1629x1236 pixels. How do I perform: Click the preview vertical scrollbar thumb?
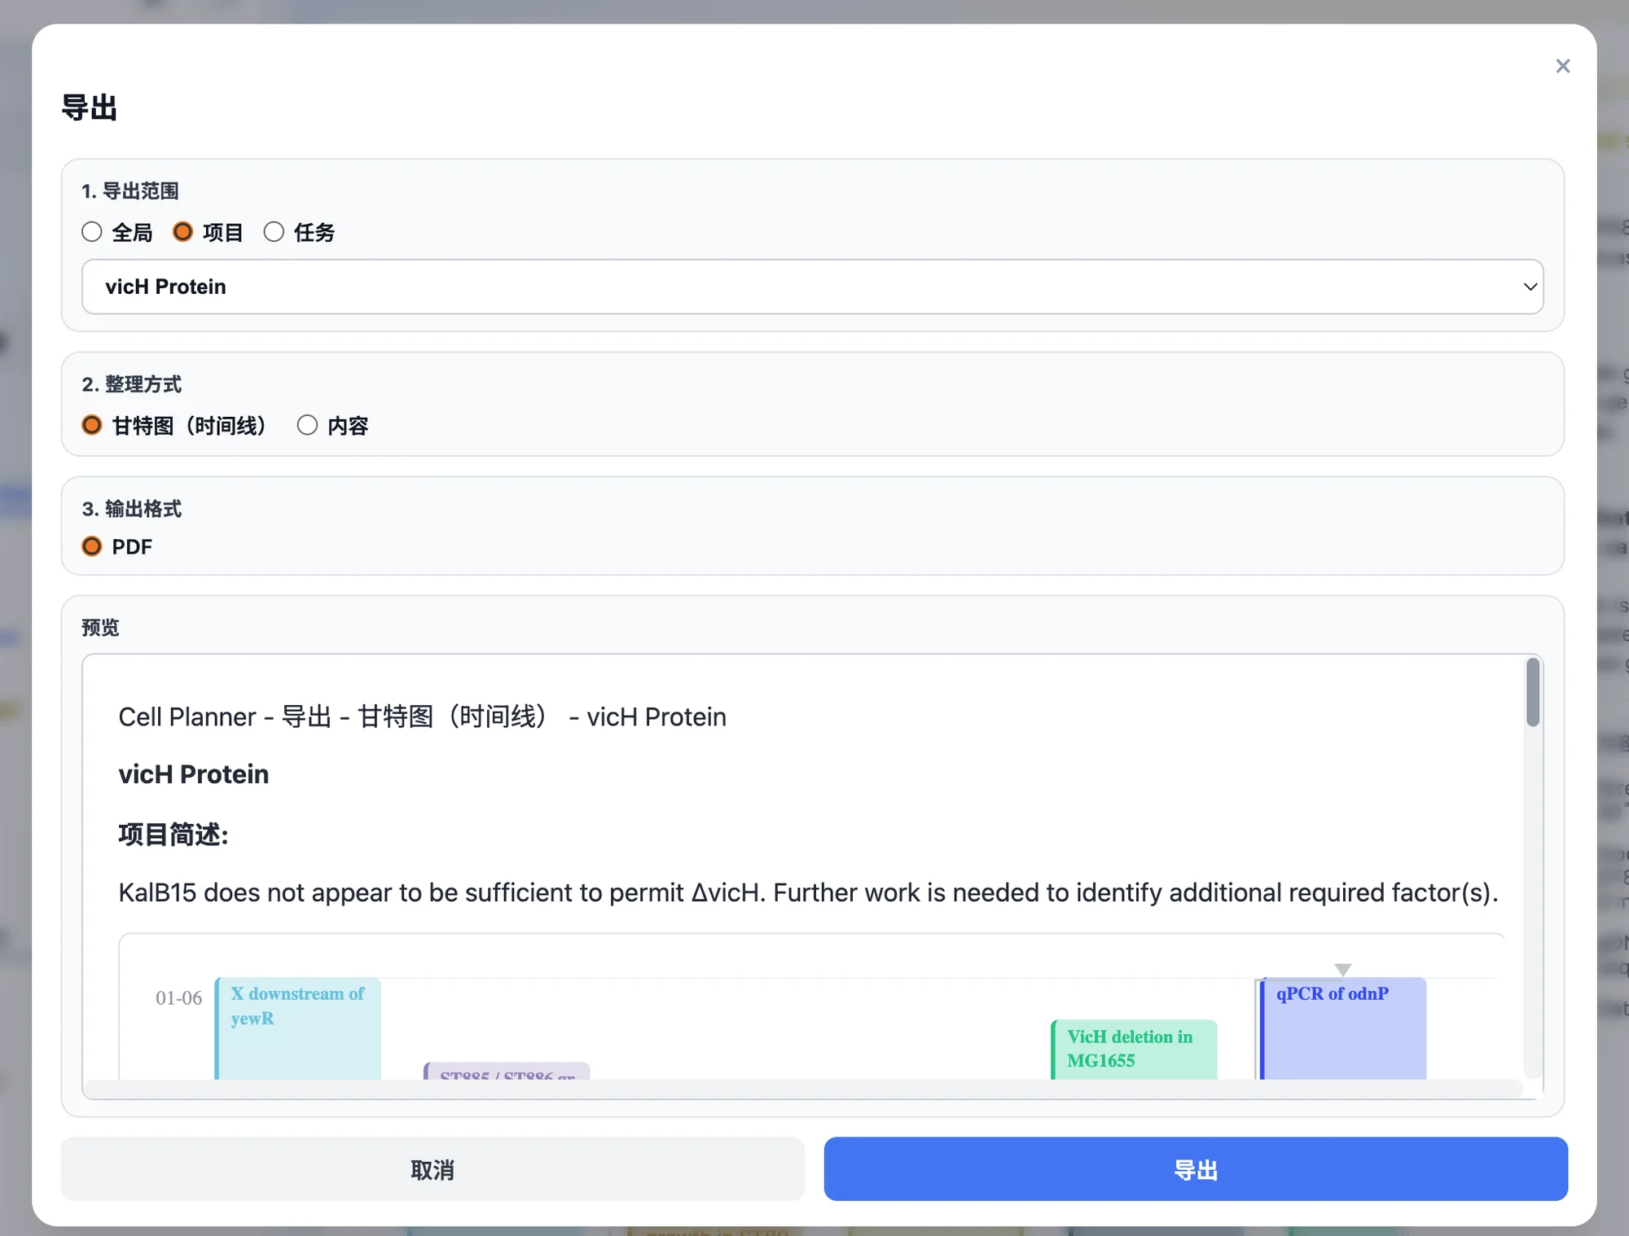coord(1533,692)
